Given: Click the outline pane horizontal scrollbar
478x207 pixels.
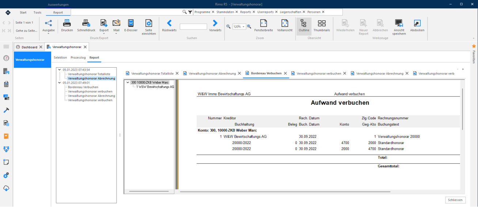Looking at the screenshot, I should click(149, 191).
